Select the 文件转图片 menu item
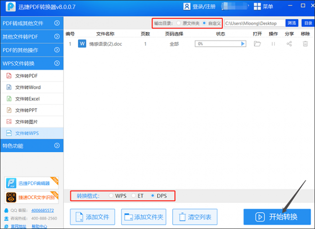The height and width of the screenshot is (229, 315). tap(32, 122)
